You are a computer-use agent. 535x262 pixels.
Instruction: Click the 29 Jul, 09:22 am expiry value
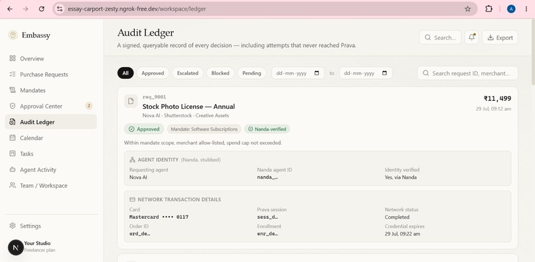click(x=402, y=234)
